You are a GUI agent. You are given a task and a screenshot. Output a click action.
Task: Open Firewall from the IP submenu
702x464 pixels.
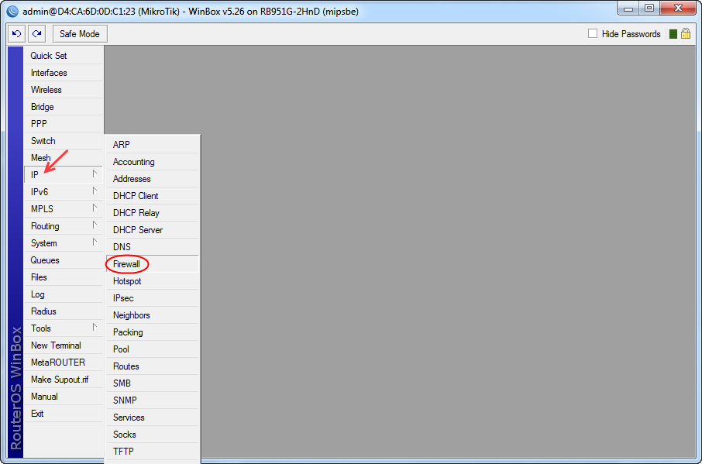coord(152,264)
